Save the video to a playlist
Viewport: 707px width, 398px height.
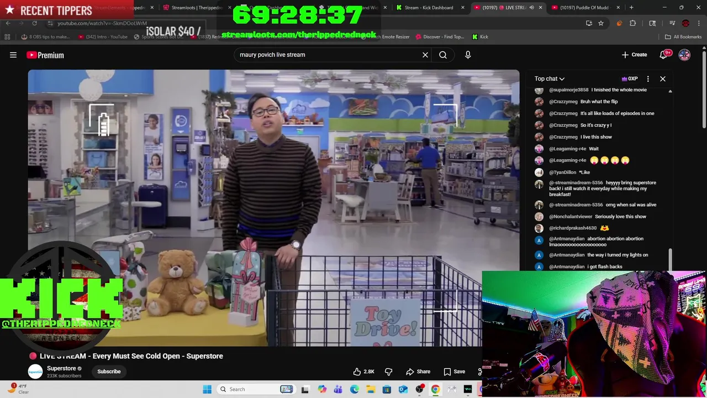(x=454, y=371)
